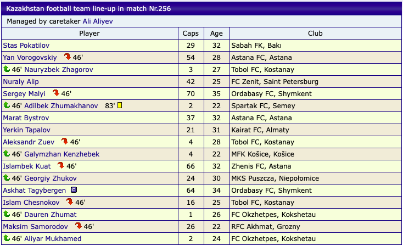This screenshot has height=246, width=403.
Task: Click the yellow card icon for Zhumakhanov
Action: (x=120, y=105)
